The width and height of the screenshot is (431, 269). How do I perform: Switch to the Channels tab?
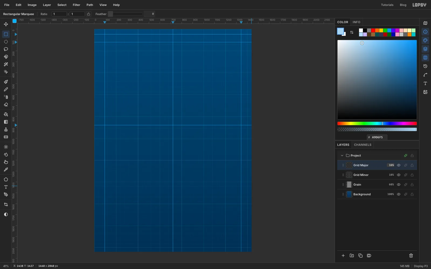363,145
